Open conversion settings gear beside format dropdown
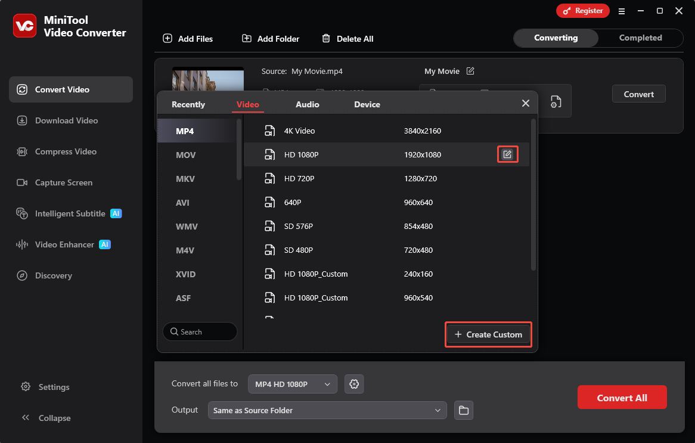This screenshot has width=695, height=443. click(354, 384)
